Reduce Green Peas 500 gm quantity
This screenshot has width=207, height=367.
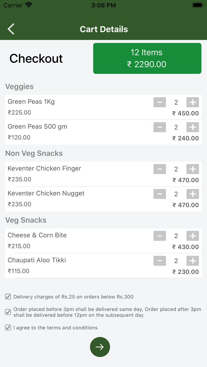(160, 127)
